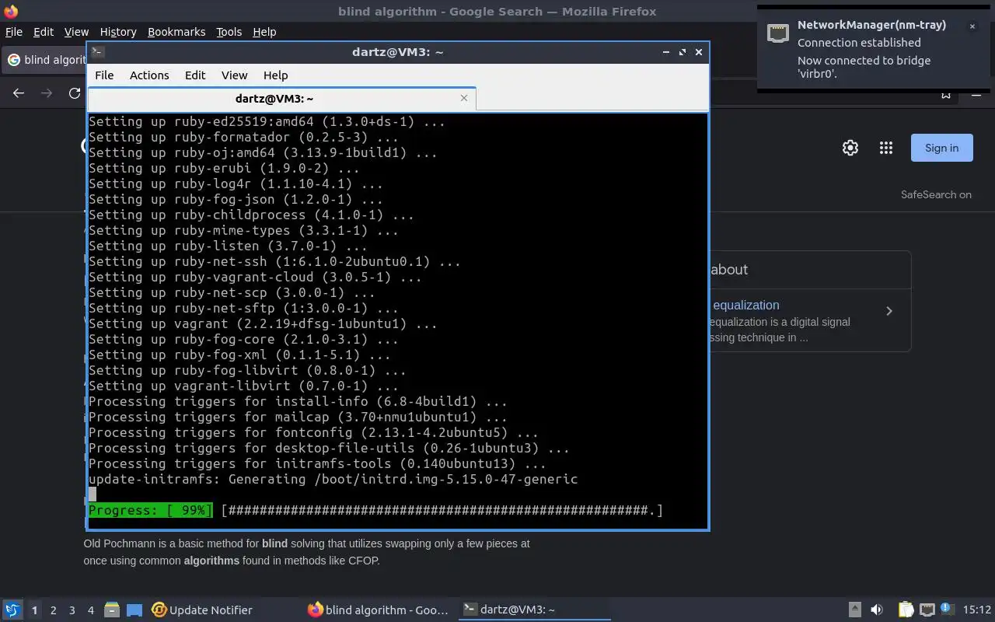This screenshot has height=622, width=995.
Task: Open terminal View menu
Action: coord(234,75)
